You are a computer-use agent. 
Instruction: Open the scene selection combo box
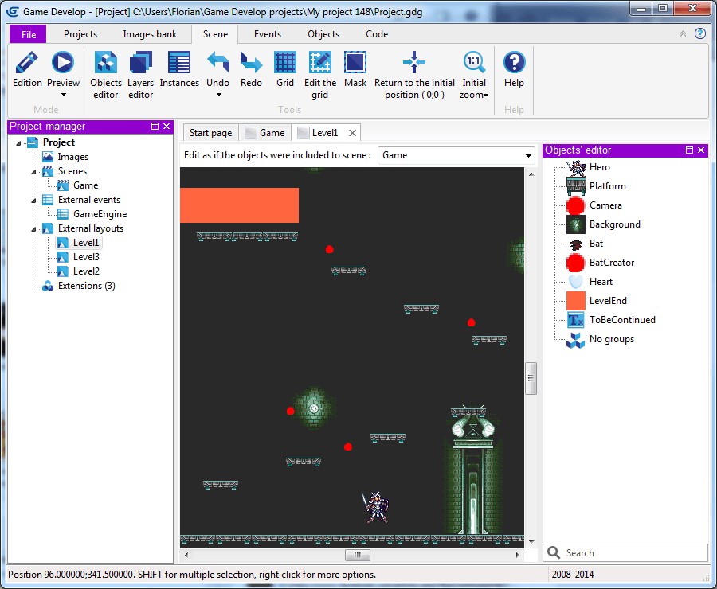(x=456, y=156)
